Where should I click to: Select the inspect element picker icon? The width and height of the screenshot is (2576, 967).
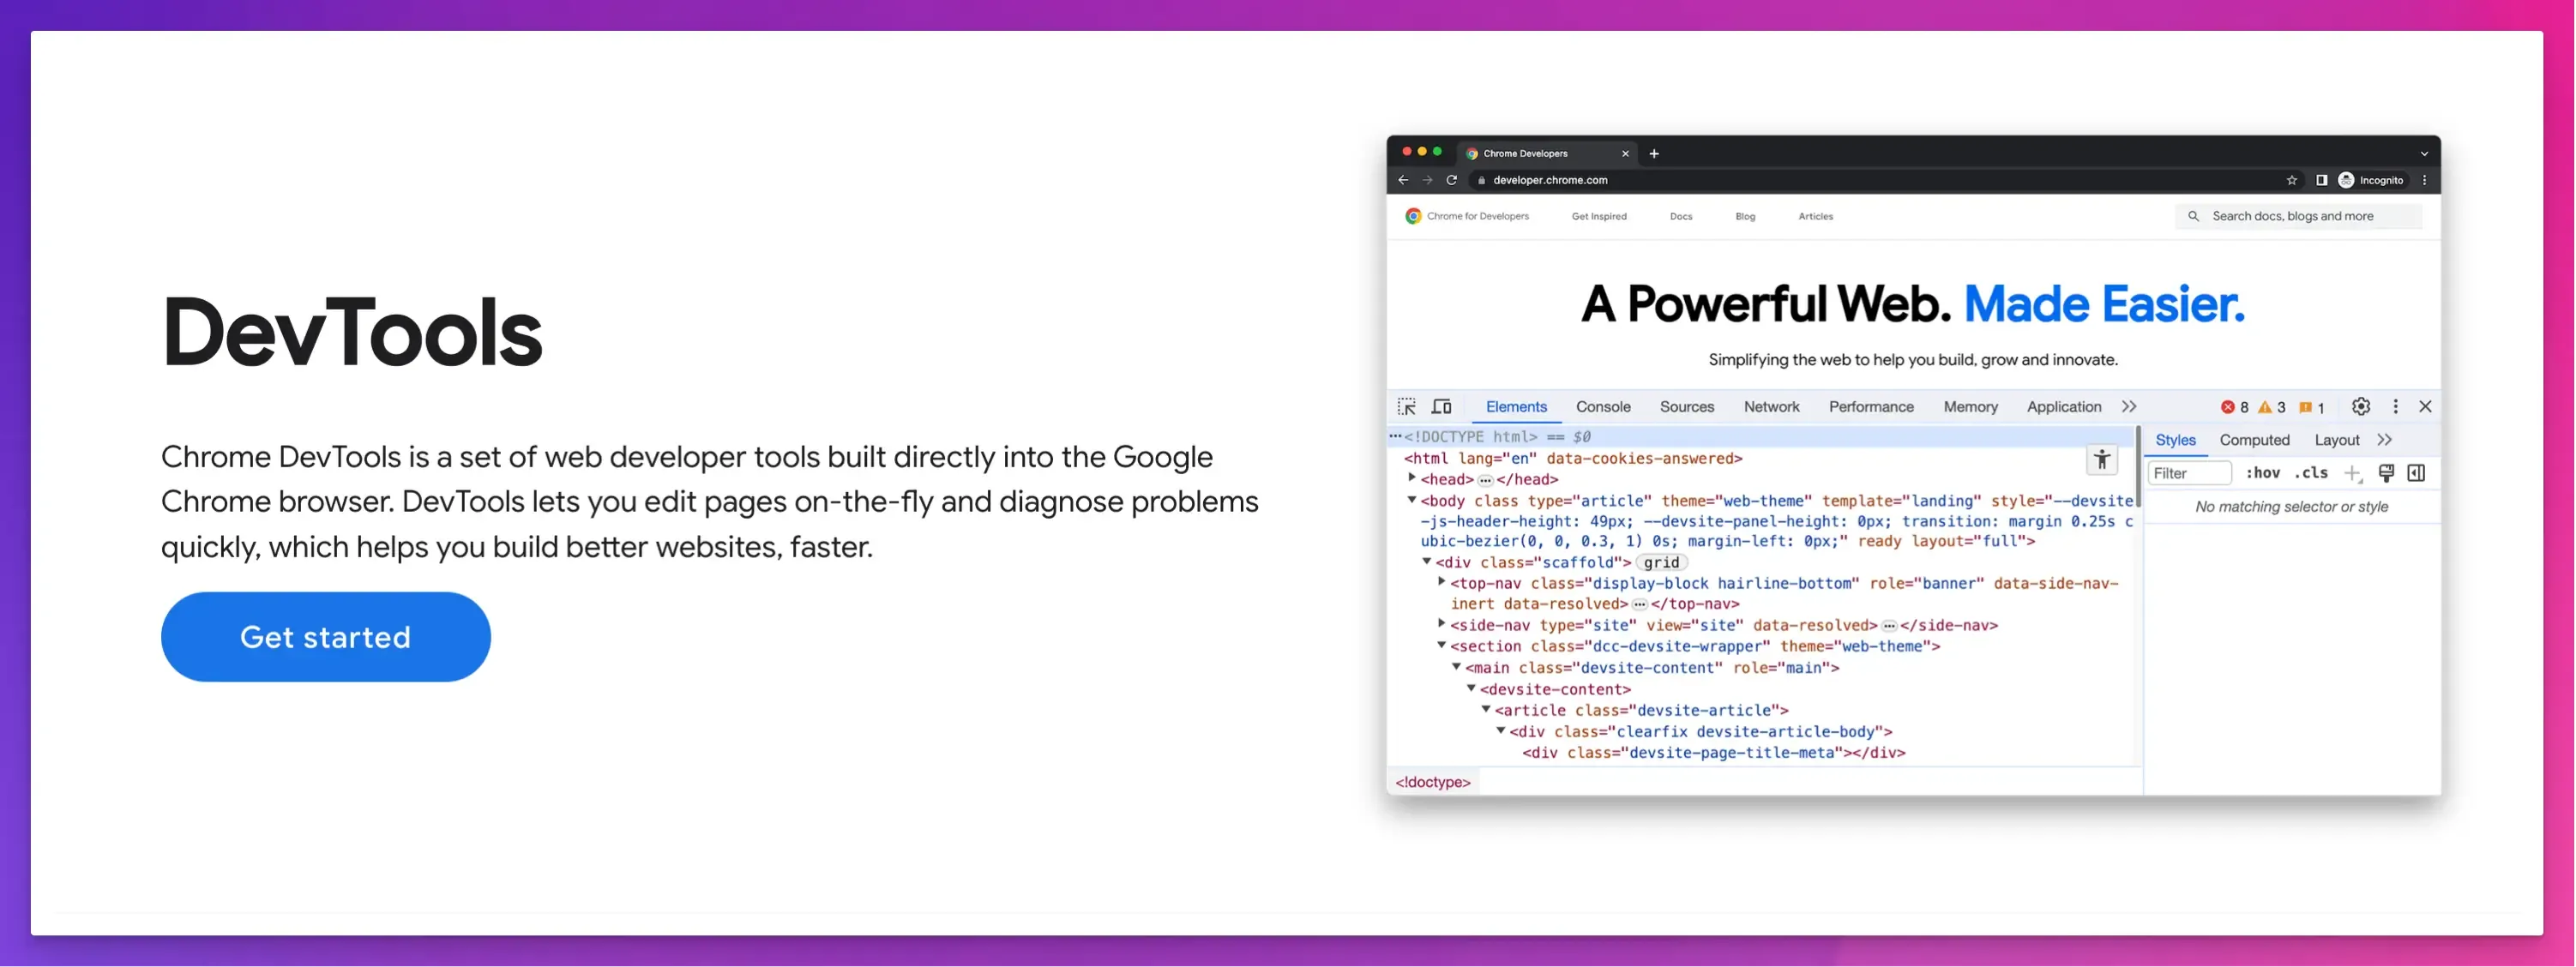(x=1406, y=407)
